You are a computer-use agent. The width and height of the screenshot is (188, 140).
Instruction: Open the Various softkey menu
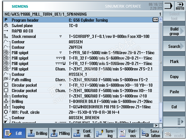(x=128, y=133)
